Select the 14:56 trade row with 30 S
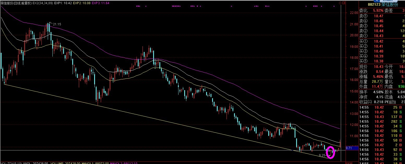The image size is (405, 164). point(382,159)
